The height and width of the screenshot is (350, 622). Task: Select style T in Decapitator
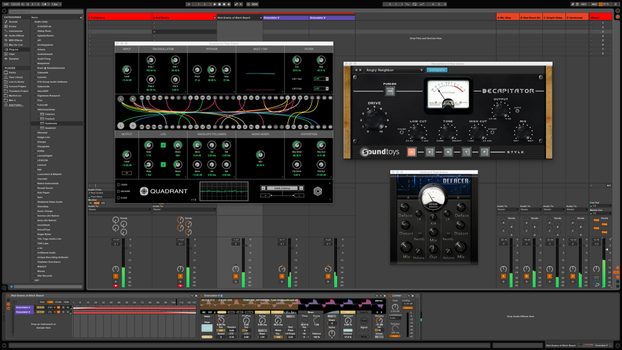(466, 152)
